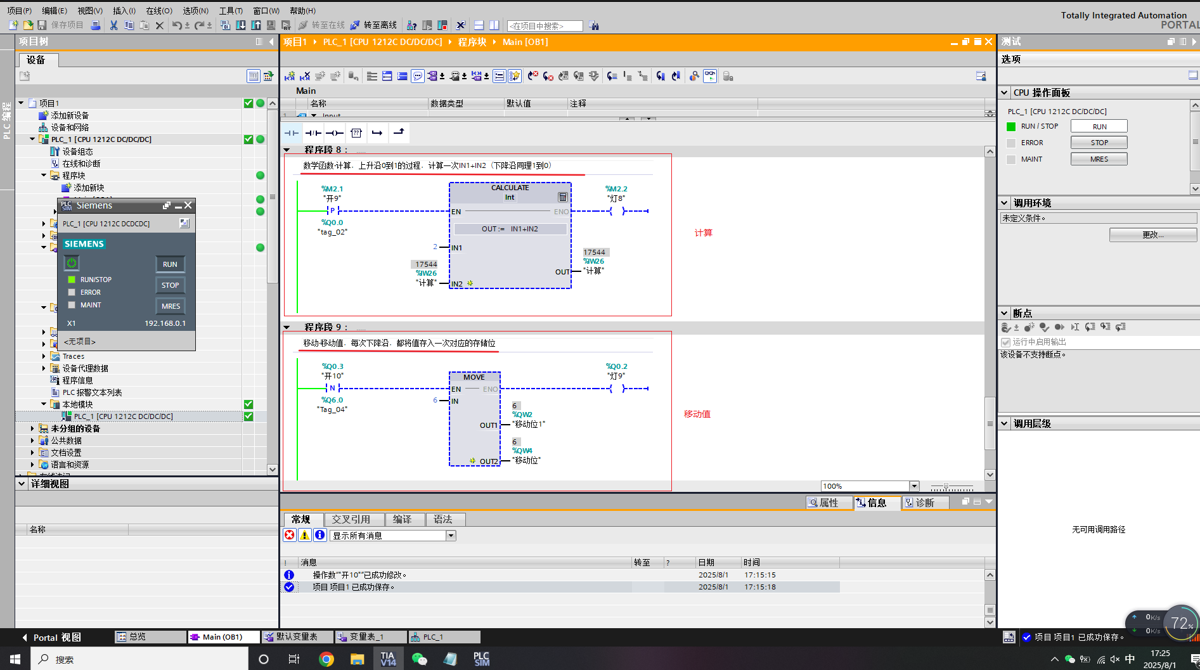
Task: Open the 显示所有消息 dropdown
Action: pyautogui.click(x=451, y=536)
